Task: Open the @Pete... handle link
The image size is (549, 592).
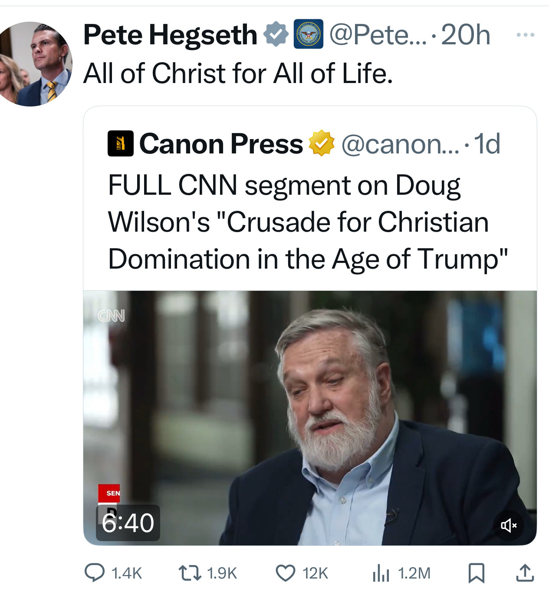Action: (x=378, y=35)
